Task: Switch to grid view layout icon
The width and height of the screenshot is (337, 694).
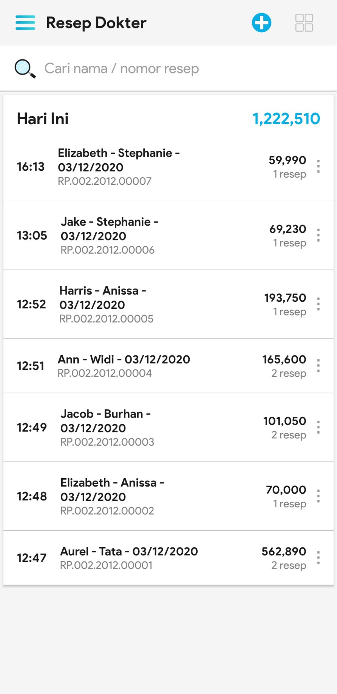Action: [x=304, y=23]
